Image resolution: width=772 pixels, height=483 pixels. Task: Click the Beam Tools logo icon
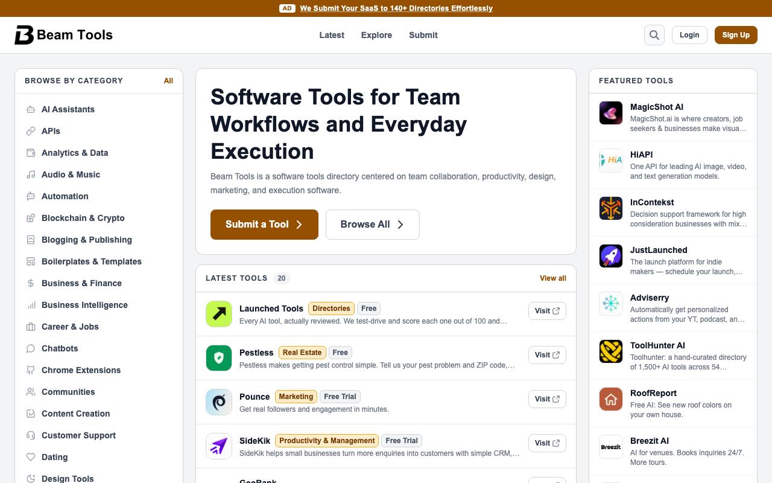[x=24, y=35]
